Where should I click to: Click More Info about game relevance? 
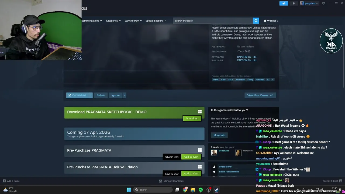click(219, 135)
